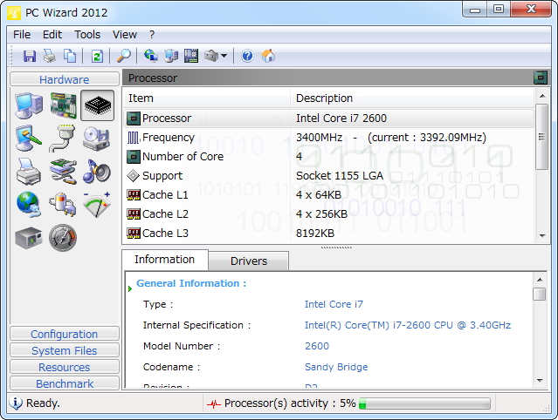Click the Item column header
This screenshot has width=558, height=420.
pyautogui.click(x=207, y=98)
